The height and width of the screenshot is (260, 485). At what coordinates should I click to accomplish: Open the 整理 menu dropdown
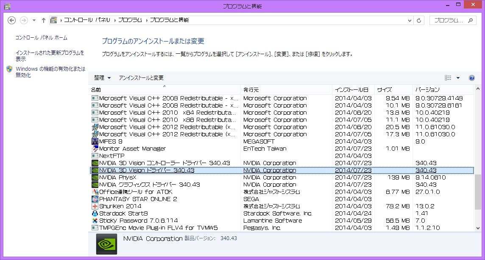102,78
